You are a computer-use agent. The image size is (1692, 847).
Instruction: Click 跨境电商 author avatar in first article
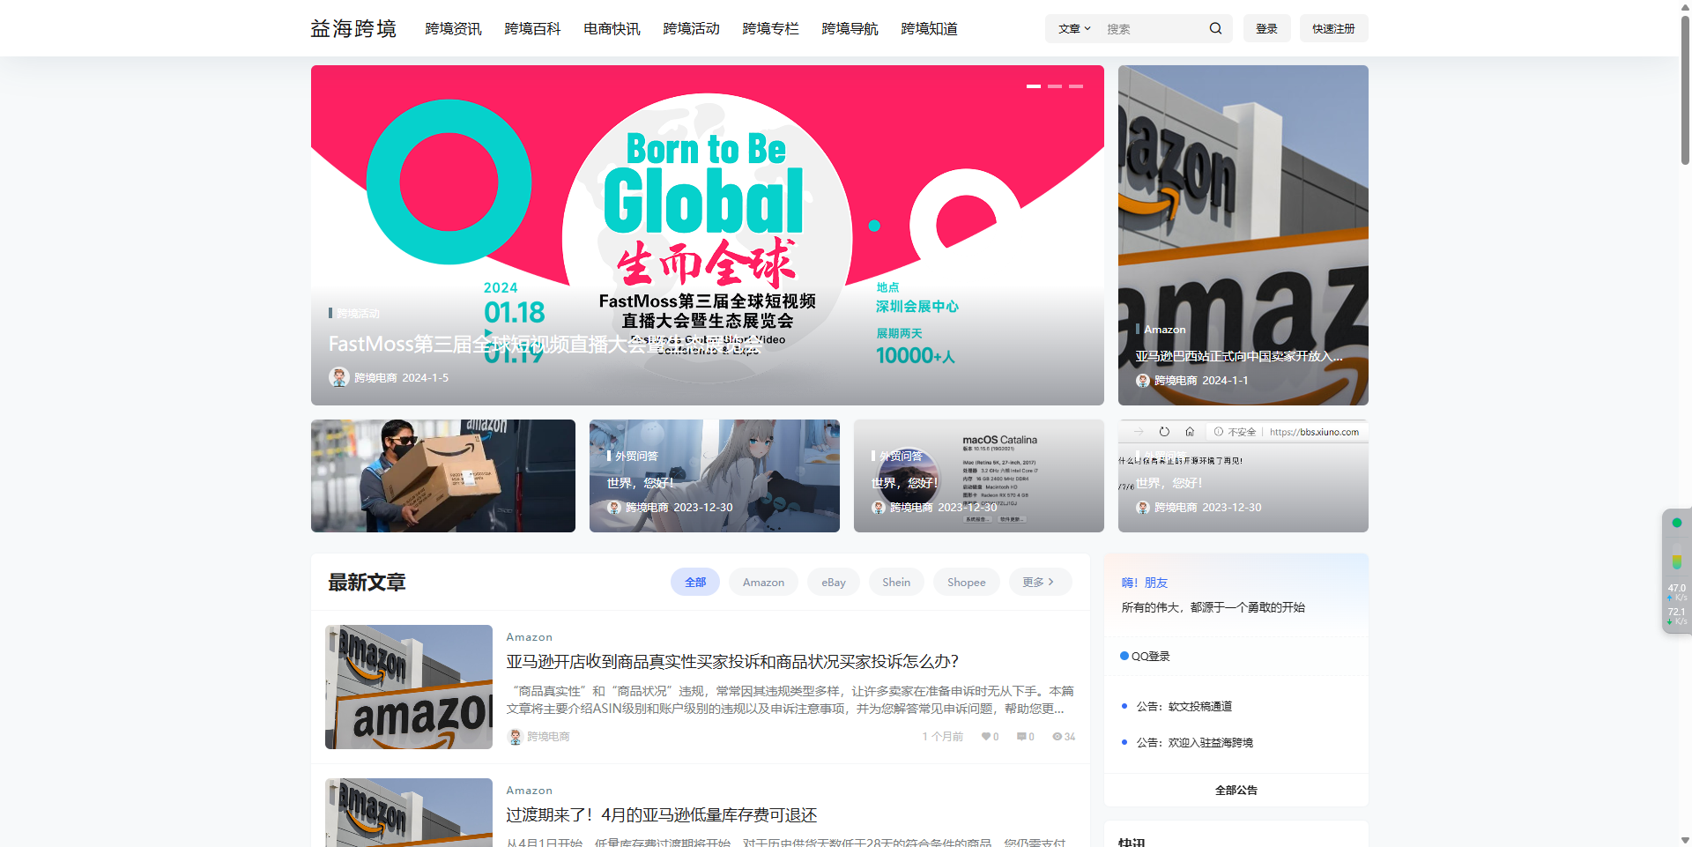click(x=516, y=737)
